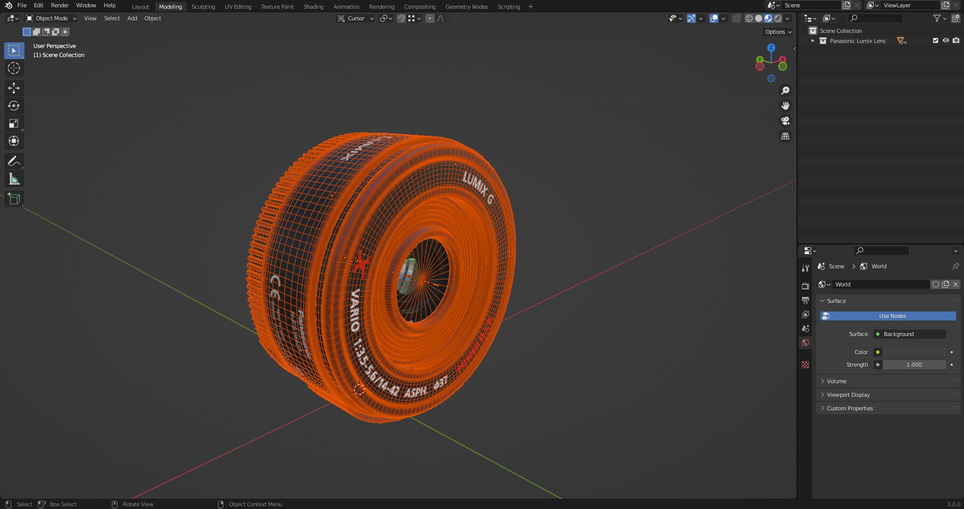Switch to rendered viewport shading
Viewport: 964px width, 509px height.
coord(778,19)
